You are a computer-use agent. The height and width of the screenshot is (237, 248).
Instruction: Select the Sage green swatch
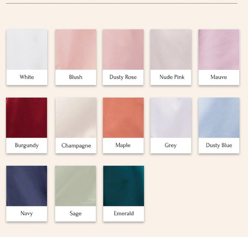point(75,194)
